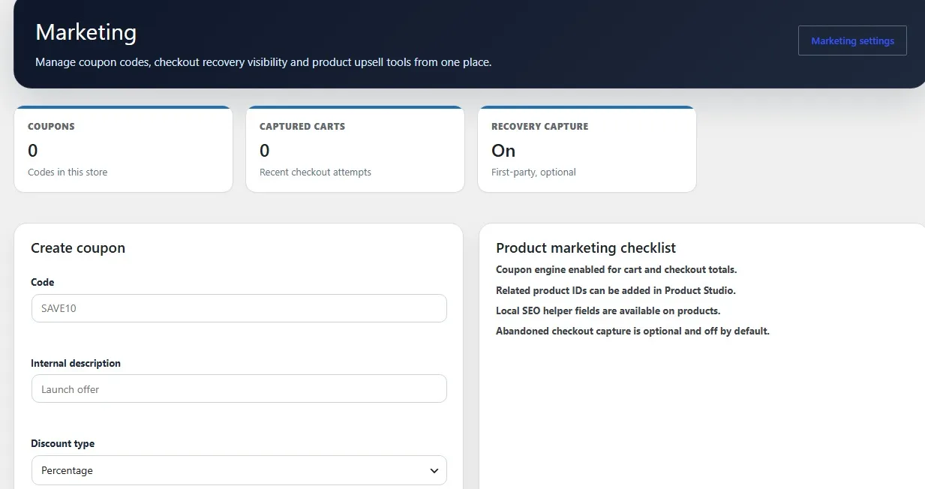925x489 pixels.
Task: Select the Coupons stat card
Action: click(123, 149)
